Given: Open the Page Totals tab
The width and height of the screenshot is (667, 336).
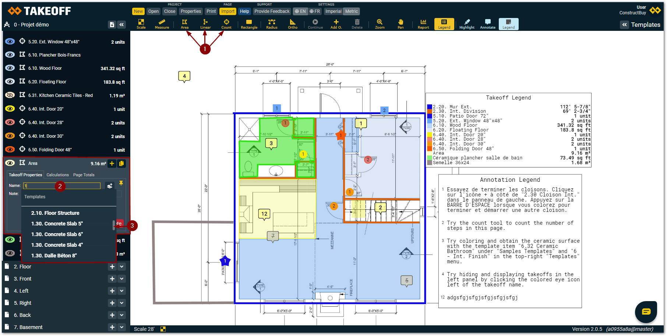Looking at the screenshot, I should [x=84, y=175].
